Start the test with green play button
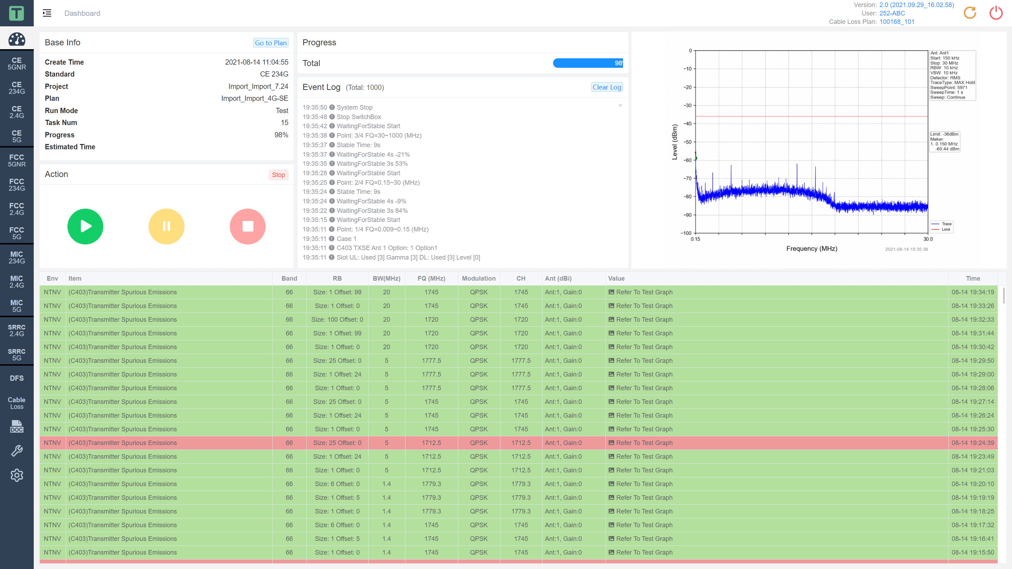 85,226
